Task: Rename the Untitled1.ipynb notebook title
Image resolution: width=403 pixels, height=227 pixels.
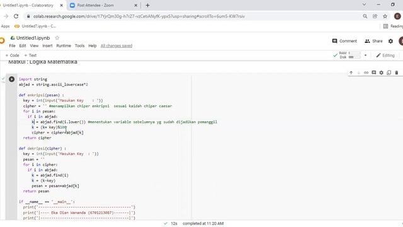Action: tap(33, 38)
